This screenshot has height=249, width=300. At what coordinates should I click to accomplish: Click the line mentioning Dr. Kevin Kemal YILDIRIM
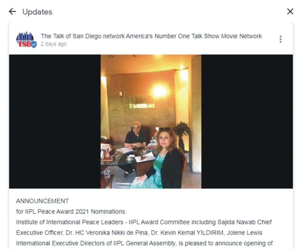[139, 233]
